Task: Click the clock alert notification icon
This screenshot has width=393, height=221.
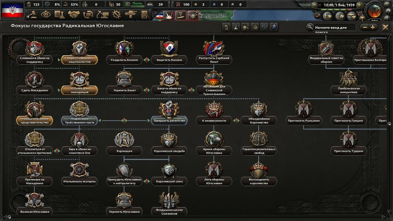Action: point(193,16)
